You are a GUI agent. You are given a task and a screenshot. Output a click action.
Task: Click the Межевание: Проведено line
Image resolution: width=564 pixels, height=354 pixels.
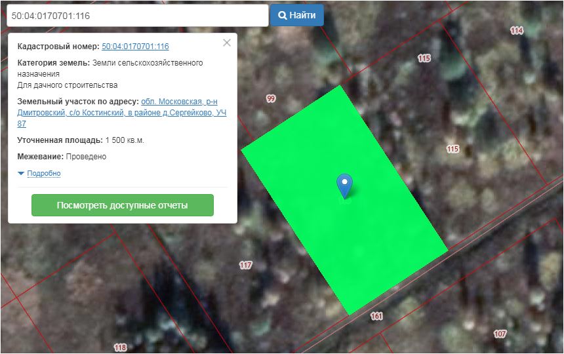click(62, 157)
